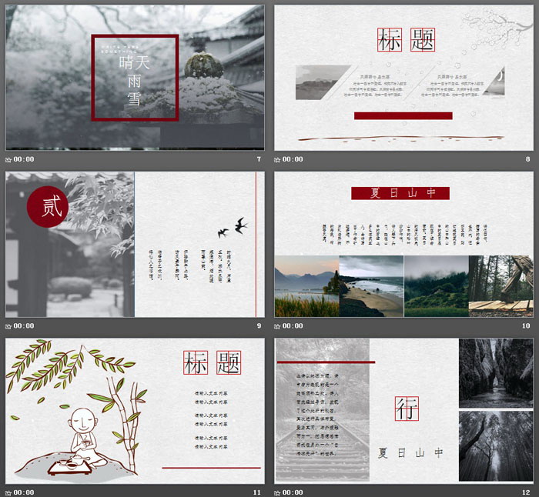
Task: Click the 00:00 timing beneath slide 11
Action: 24,492
